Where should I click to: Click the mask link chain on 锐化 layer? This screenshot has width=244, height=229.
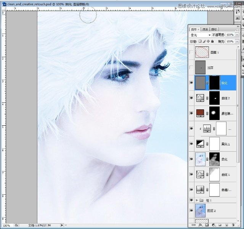[x=207, y=83]
